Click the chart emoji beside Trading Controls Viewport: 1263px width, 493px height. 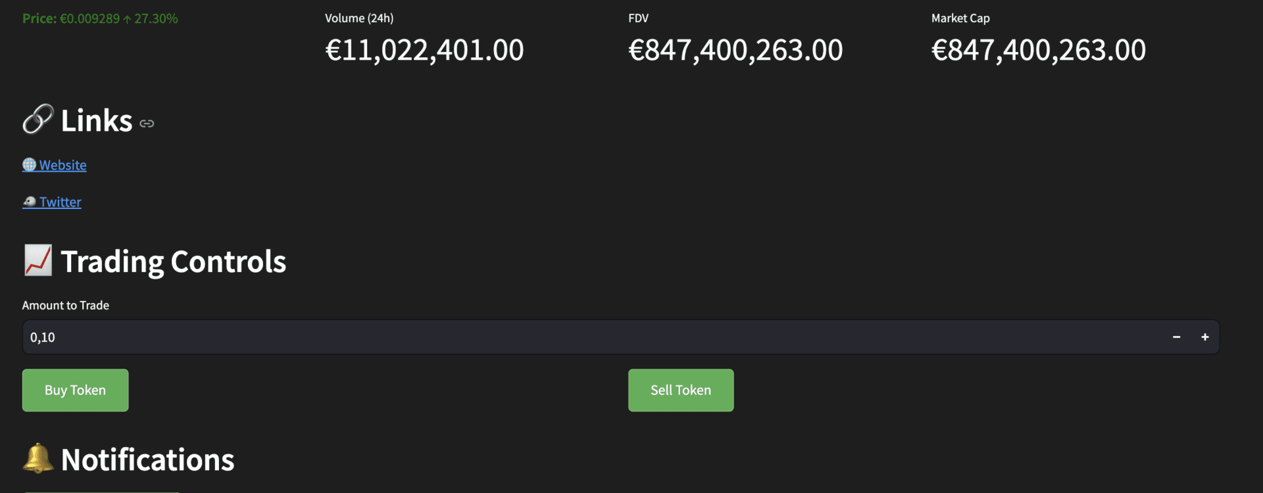click(38, 260)
